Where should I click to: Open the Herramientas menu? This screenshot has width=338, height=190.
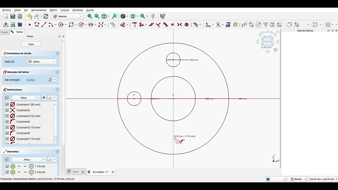coord(39,10)
